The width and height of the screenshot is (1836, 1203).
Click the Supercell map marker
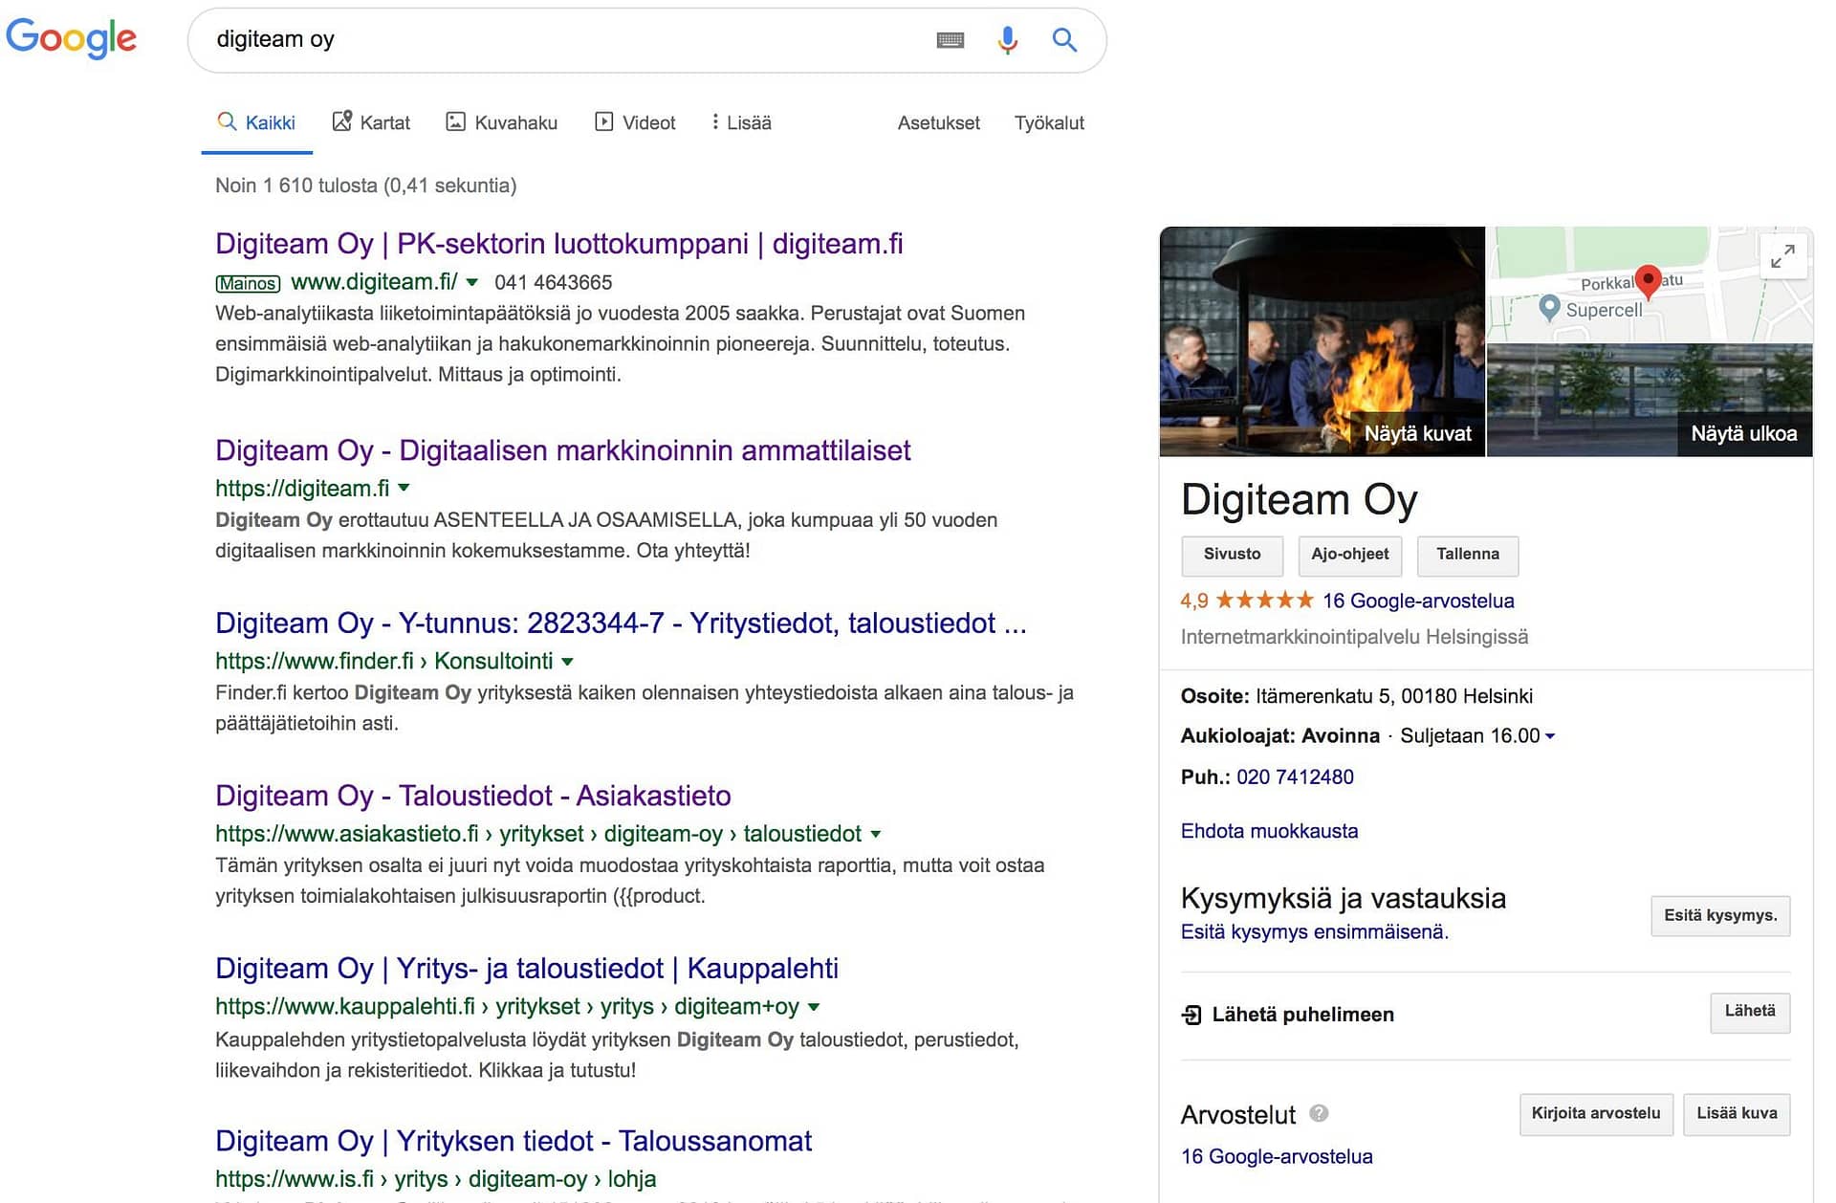coord(1550,308)
